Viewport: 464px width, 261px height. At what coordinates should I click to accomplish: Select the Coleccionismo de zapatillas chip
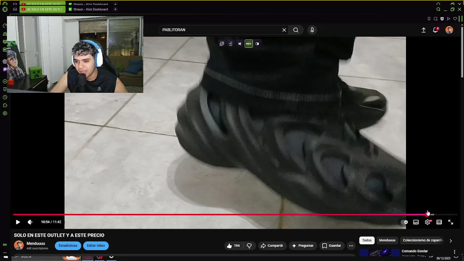pyautogui.click(x=423, y=240)
